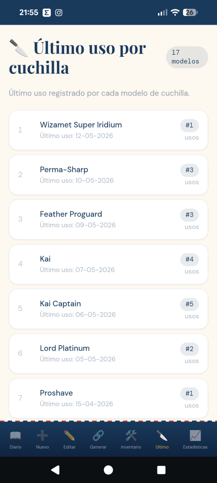Open the Proshave entry
The width and height of the screenshot is (217, 483).
coord(108,398)
